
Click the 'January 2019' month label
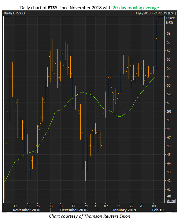(x=124, y=210)
